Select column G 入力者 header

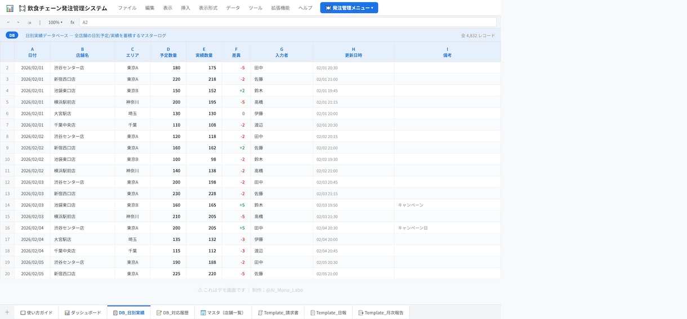[282, 52]
